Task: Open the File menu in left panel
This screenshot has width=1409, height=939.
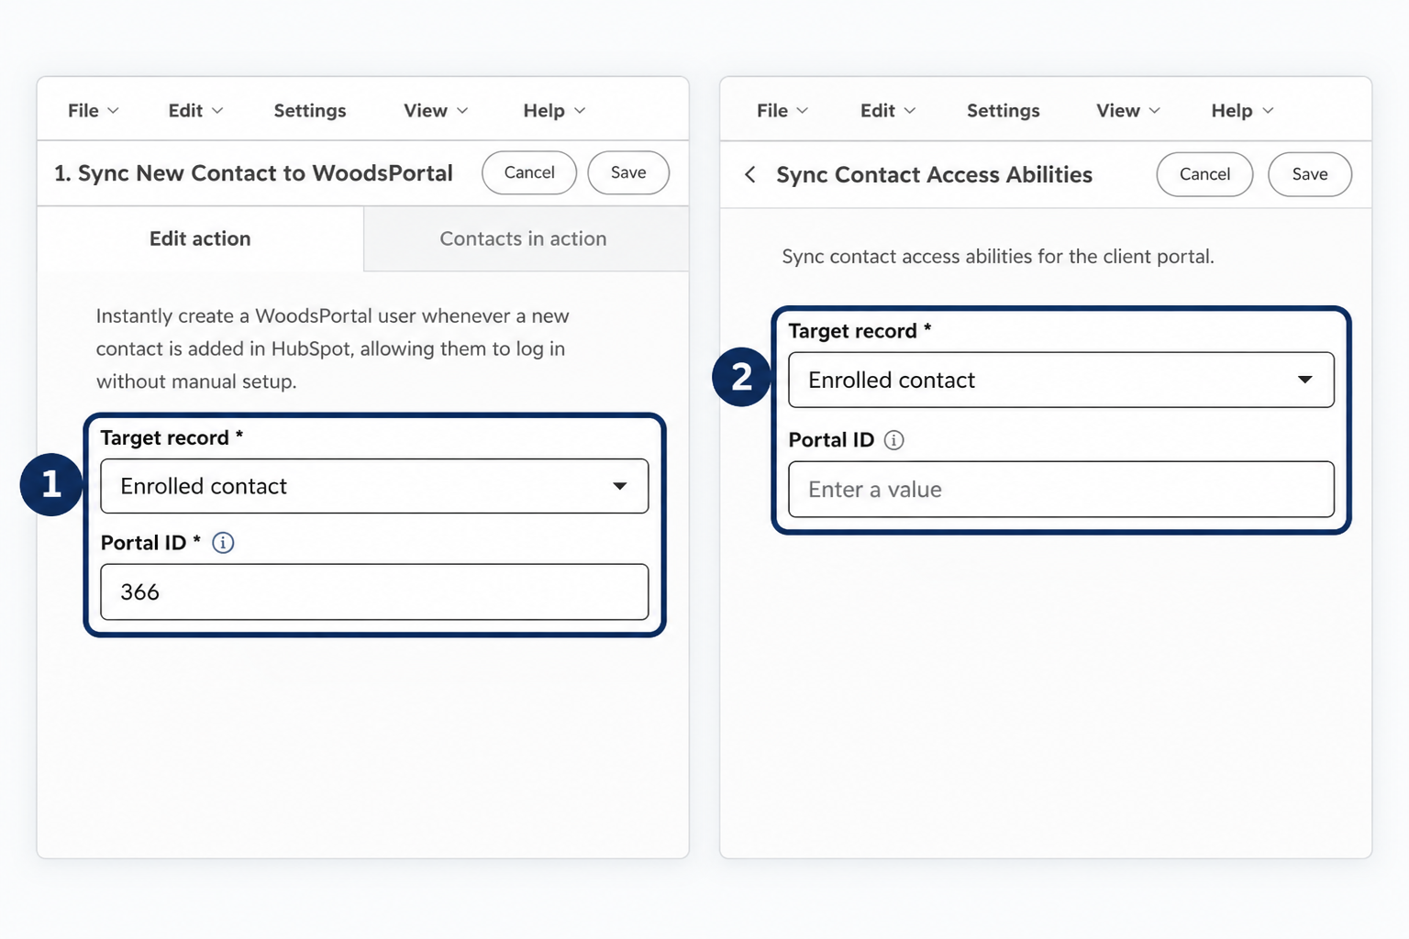Action: 93,111
